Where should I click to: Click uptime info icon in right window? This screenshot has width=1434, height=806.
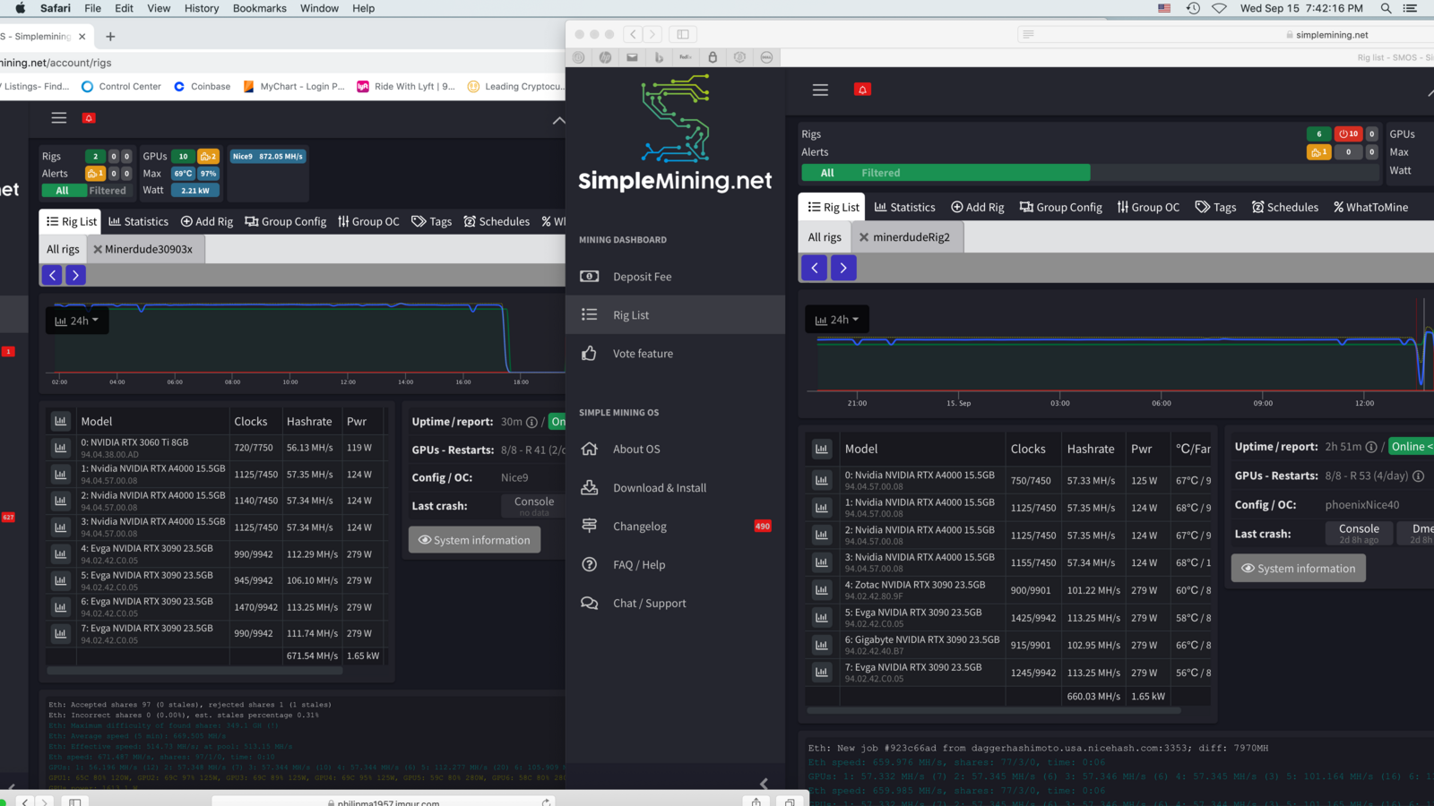coord(1371,447)
